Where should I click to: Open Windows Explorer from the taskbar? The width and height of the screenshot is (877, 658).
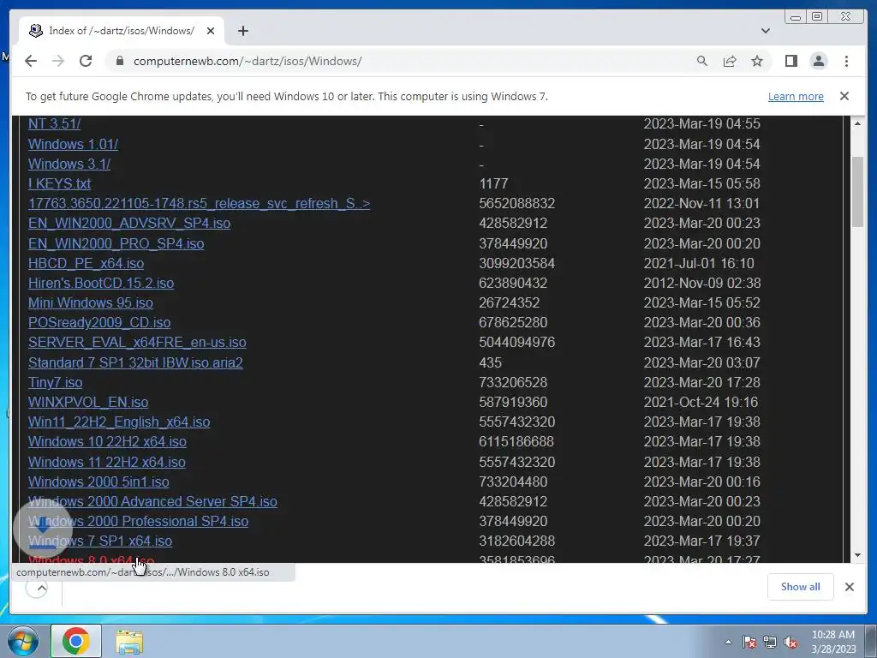click(129, 642)
